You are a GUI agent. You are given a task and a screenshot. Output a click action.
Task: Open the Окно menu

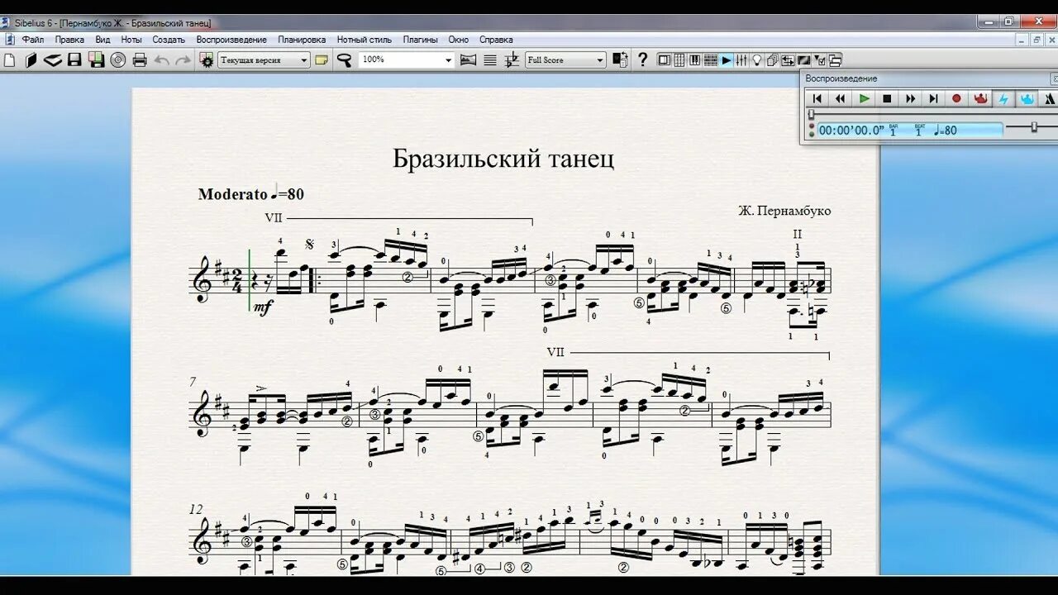click(x=459, y=39)
